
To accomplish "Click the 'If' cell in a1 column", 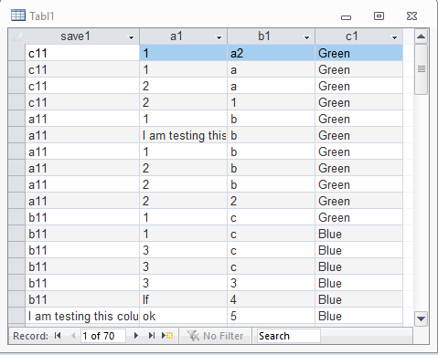I will tap(183, 299).
